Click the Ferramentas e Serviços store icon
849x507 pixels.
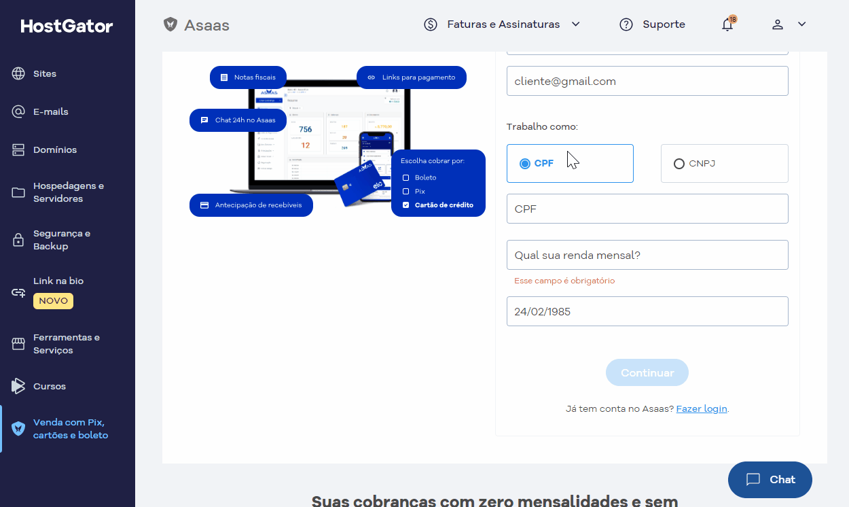18,344
